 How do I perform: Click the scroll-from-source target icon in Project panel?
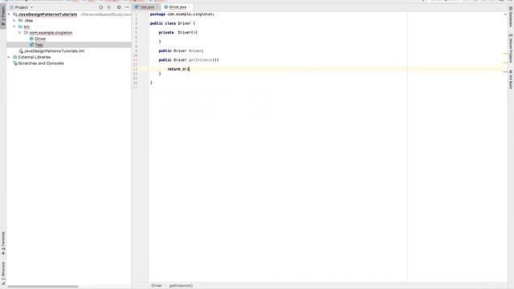click(x=100, y=7)
